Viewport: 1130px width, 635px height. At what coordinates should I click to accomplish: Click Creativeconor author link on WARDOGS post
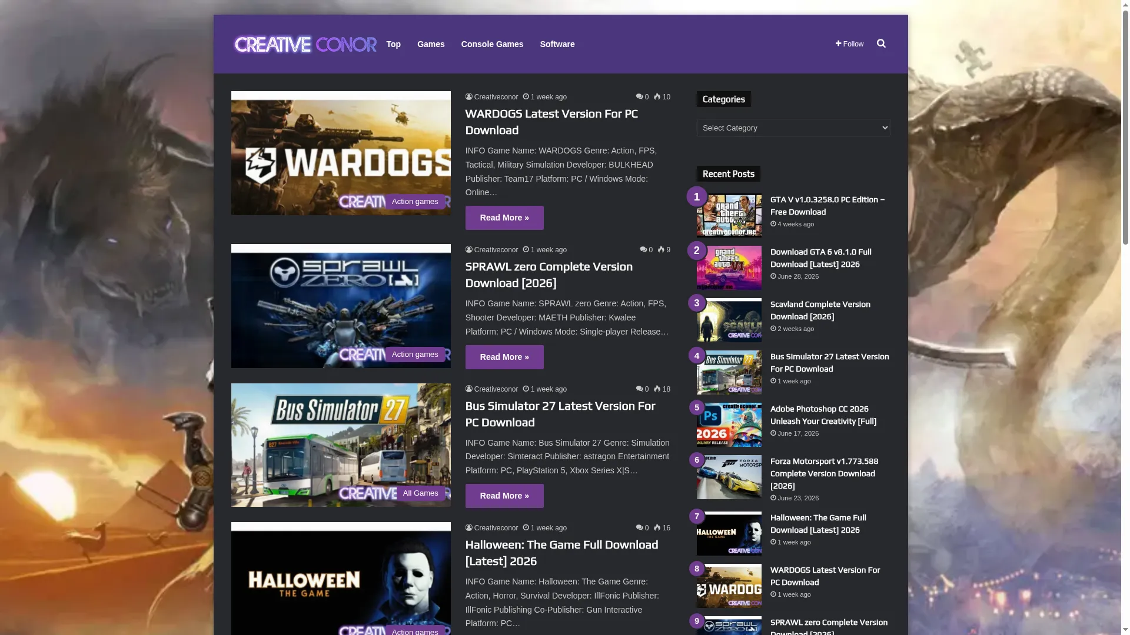tap(492, 97)
